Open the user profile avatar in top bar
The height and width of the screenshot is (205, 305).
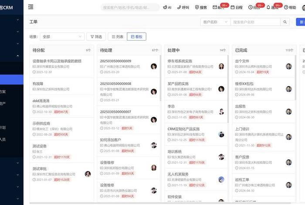(x=303, y=7)
